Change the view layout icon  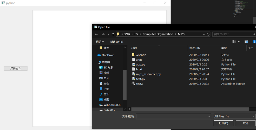(x=234, y=42)
